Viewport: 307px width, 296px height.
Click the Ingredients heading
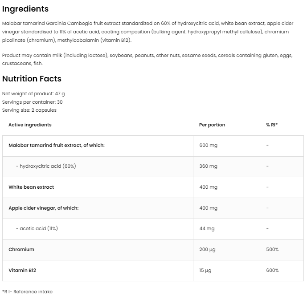[x=25, y=9]
